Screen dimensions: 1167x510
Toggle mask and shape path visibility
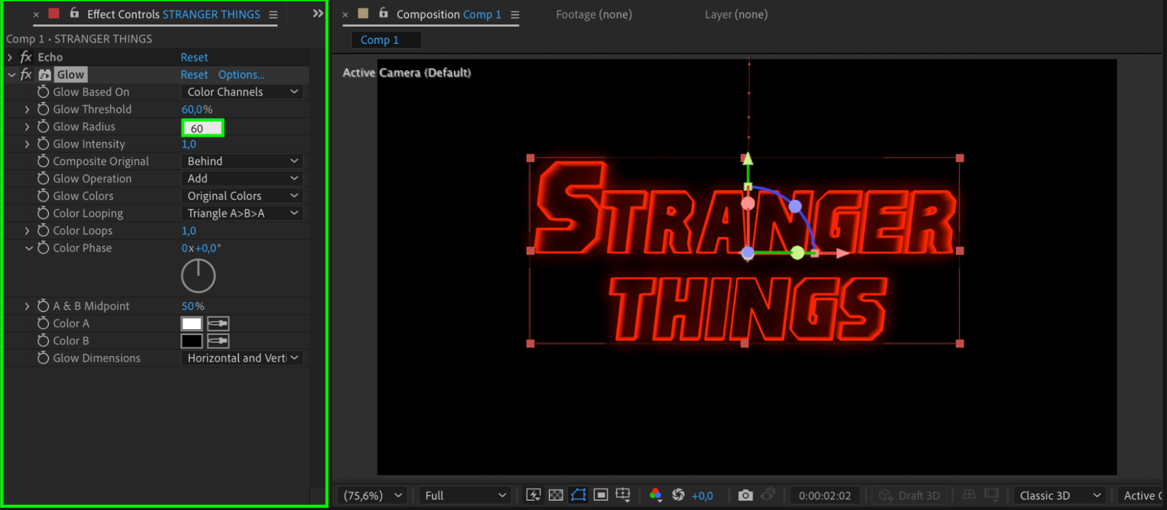coord(578,495)
